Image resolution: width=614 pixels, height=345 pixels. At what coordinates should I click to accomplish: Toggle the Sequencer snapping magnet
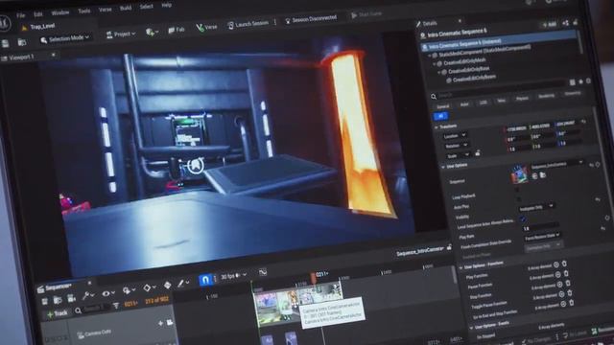coord(204,280)
